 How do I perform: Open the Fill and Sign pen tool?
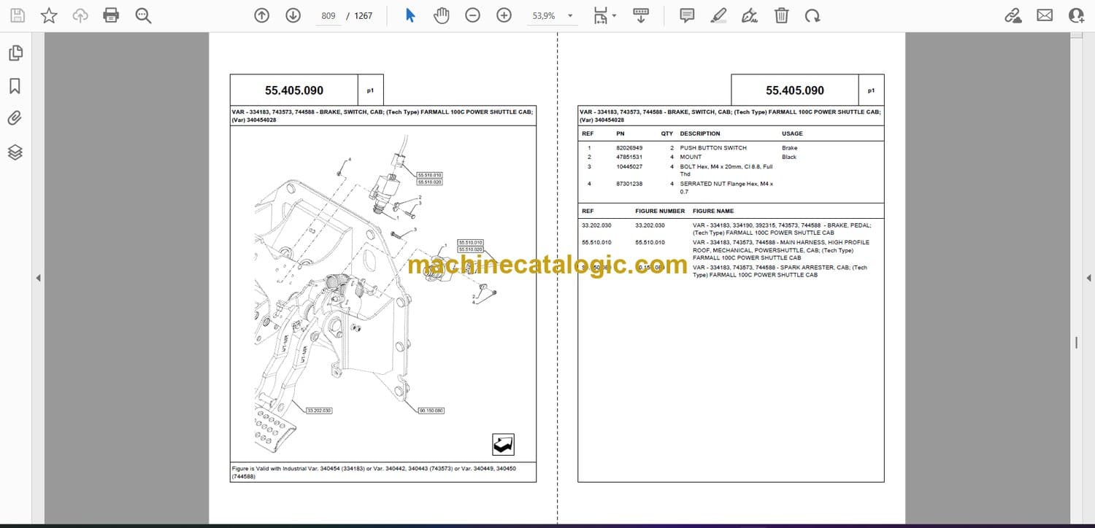pyautogui.click(x=750, y=15)
